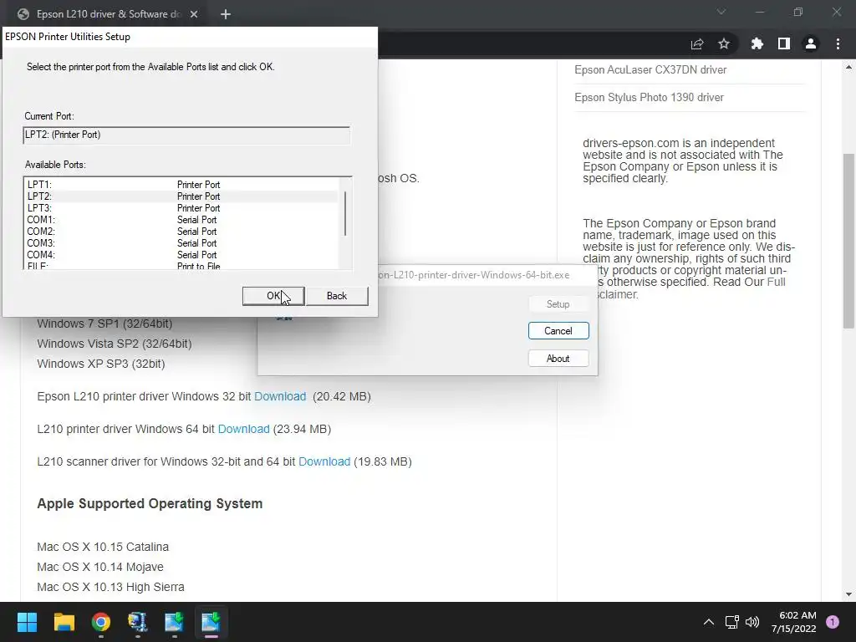Open the printer setup taskbar icon beside Chrome
Screen dimensions: 856x642
[138, 622]
